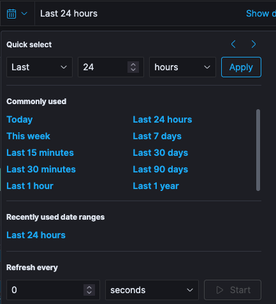Open the hours time unit dropdown

pos(182,67)
